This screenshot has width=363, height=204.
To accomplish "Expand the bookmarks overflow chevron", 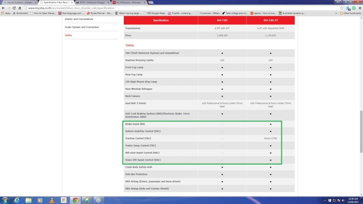I will click(x=336, y=14).
